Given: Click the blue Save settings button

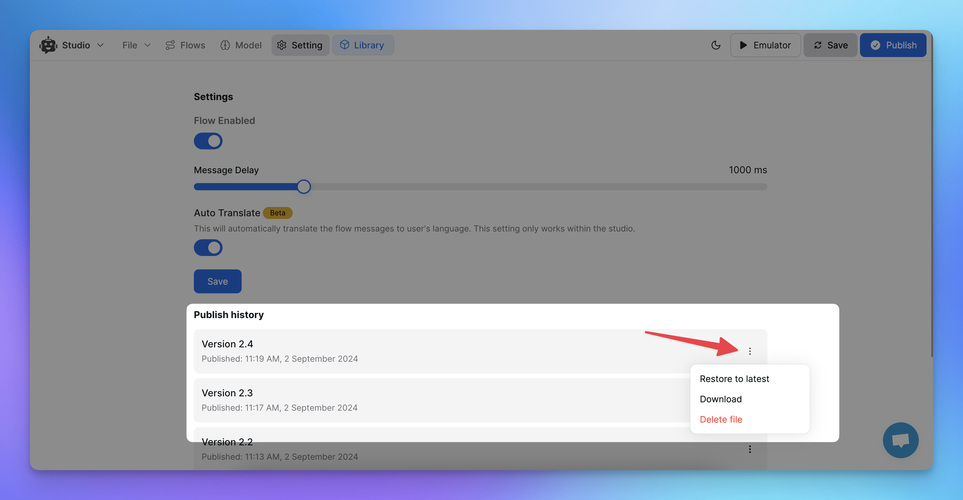Looking at the screenshot, I should (x=217, y=281).
